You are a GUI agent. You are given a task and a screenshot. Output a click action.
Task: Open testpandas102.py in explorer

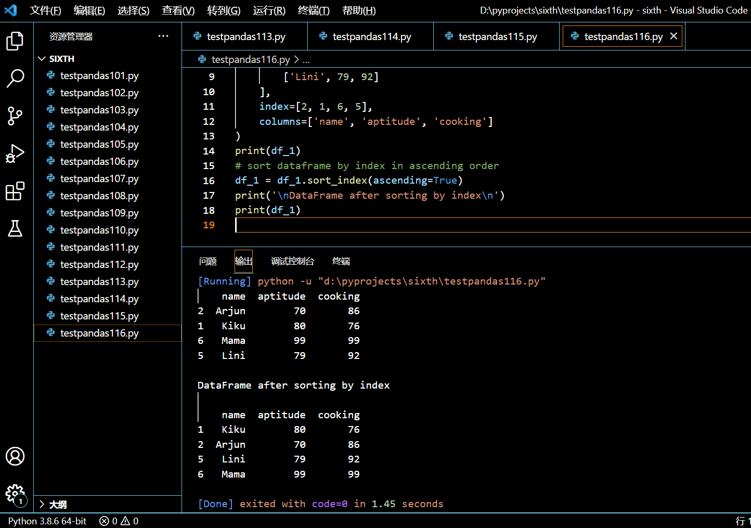point(108,93)
